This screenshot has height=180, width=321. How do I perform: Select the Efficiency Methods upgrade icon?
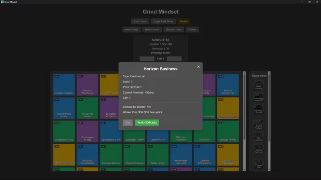pos(258,97)
